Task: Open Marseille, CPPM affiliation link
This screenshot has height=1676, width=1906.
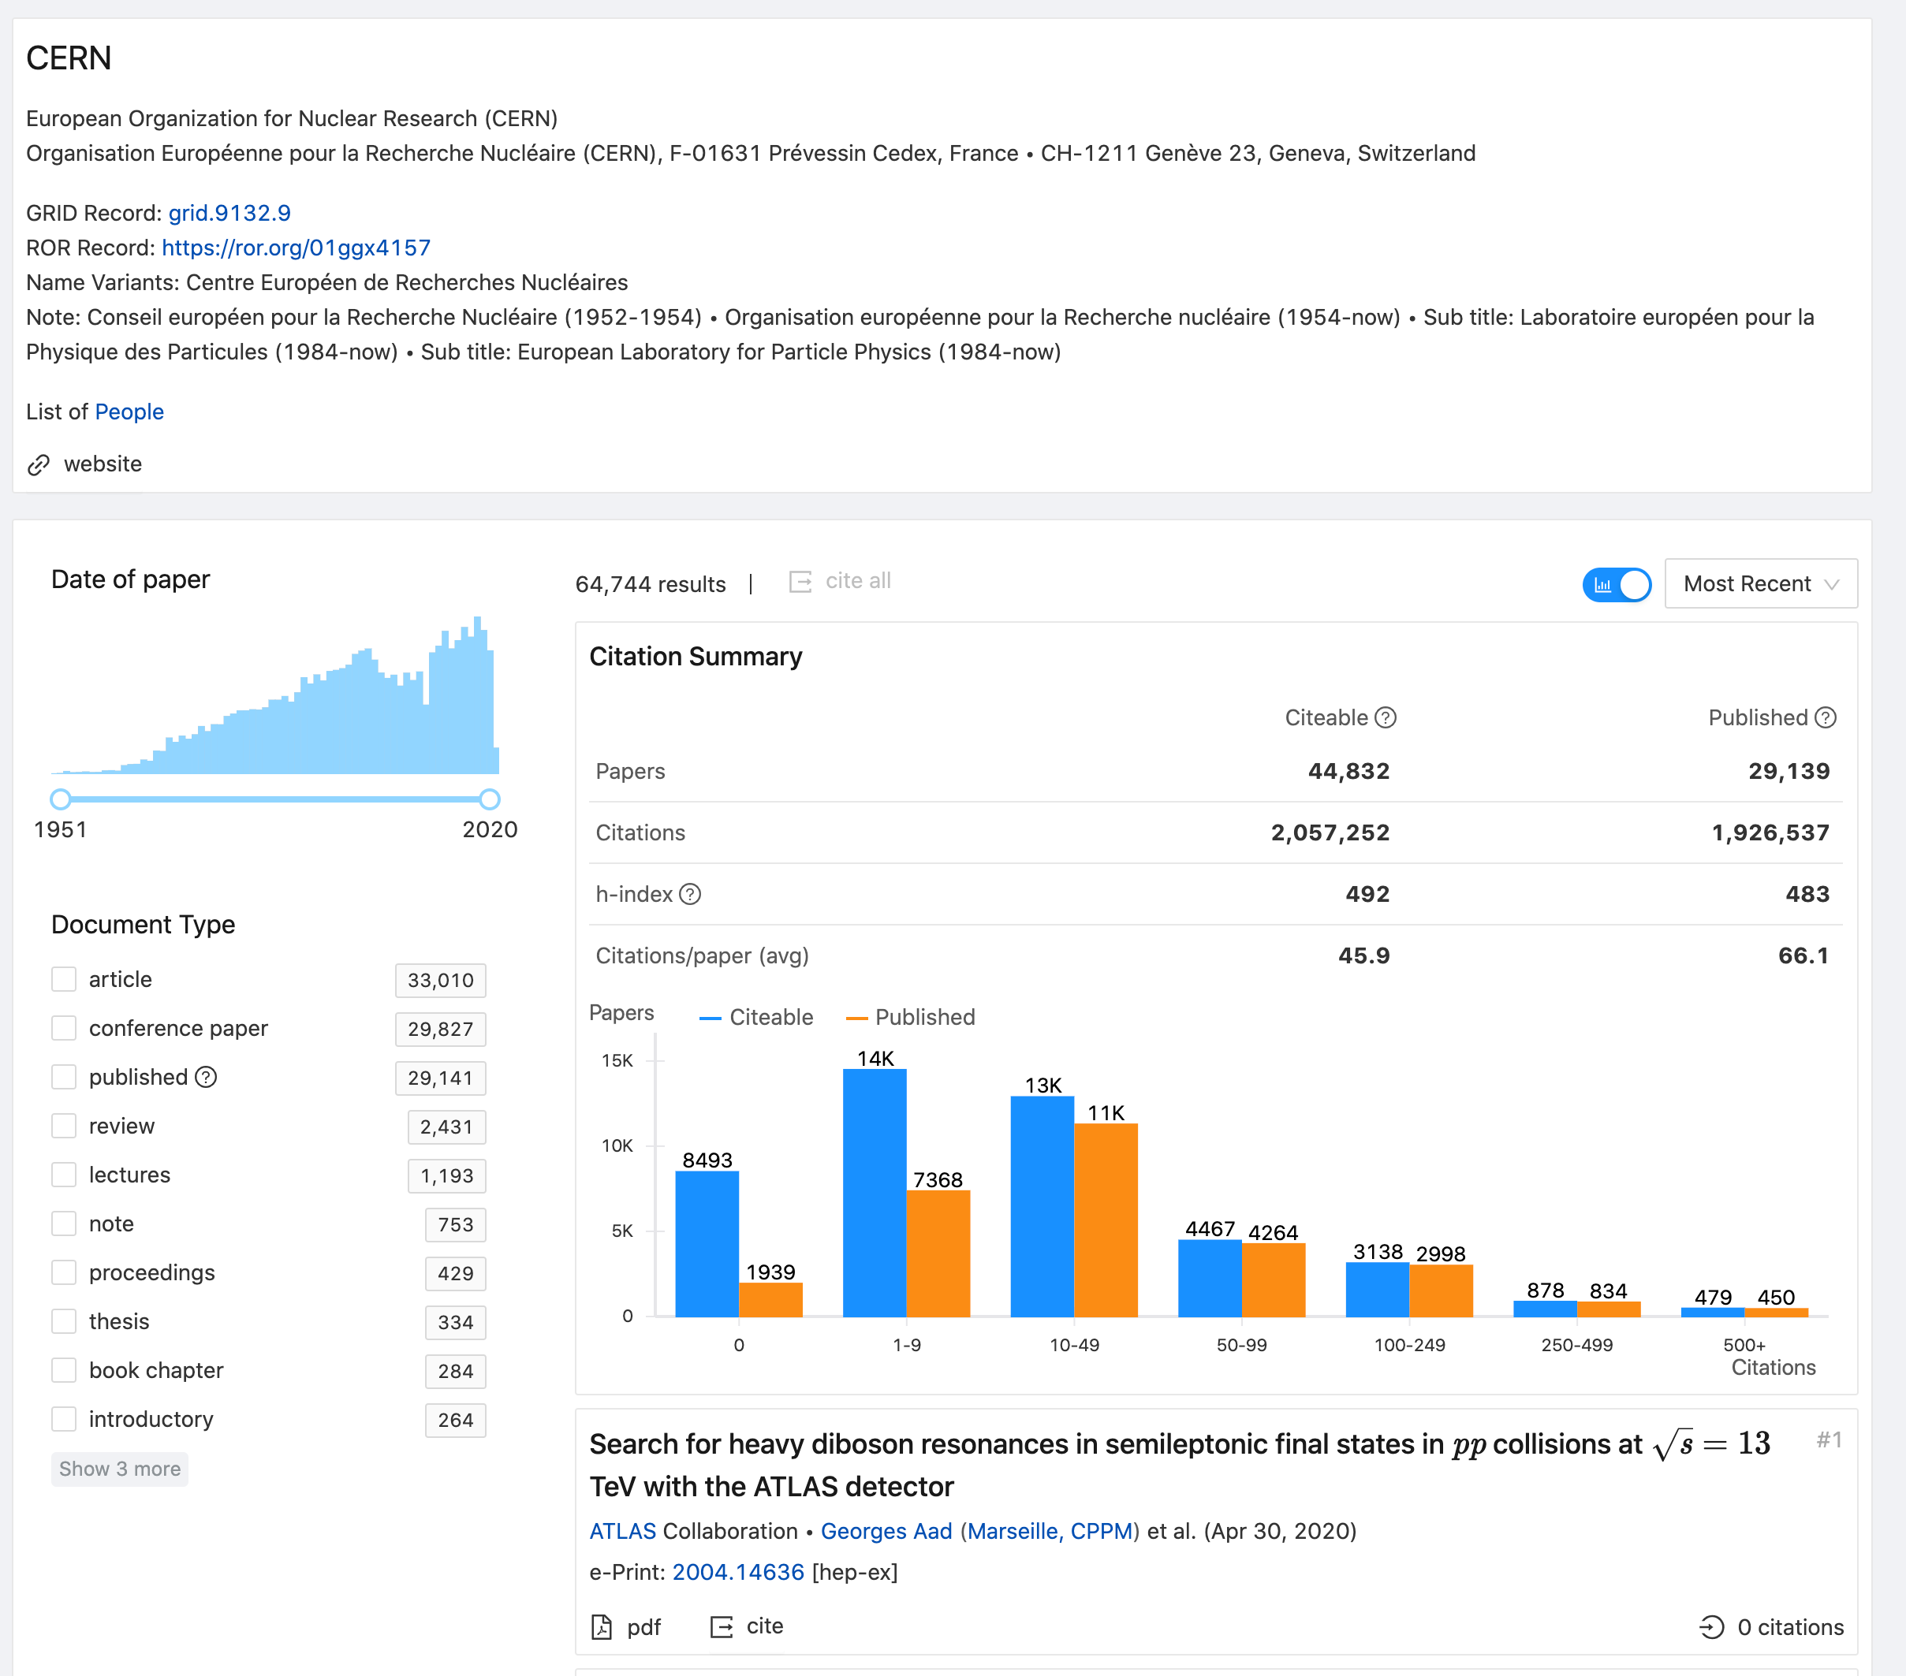Action: (1049, 1532)
